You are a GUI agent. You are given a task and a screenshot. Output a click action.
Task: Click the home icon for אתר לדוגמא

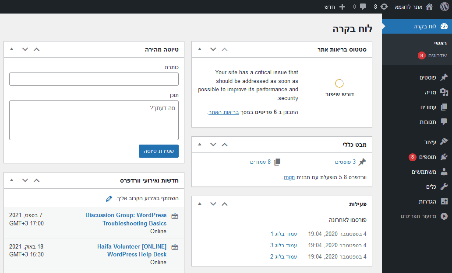429,7
